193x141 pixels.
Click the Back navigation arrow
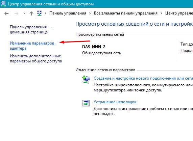coord(6,13)
